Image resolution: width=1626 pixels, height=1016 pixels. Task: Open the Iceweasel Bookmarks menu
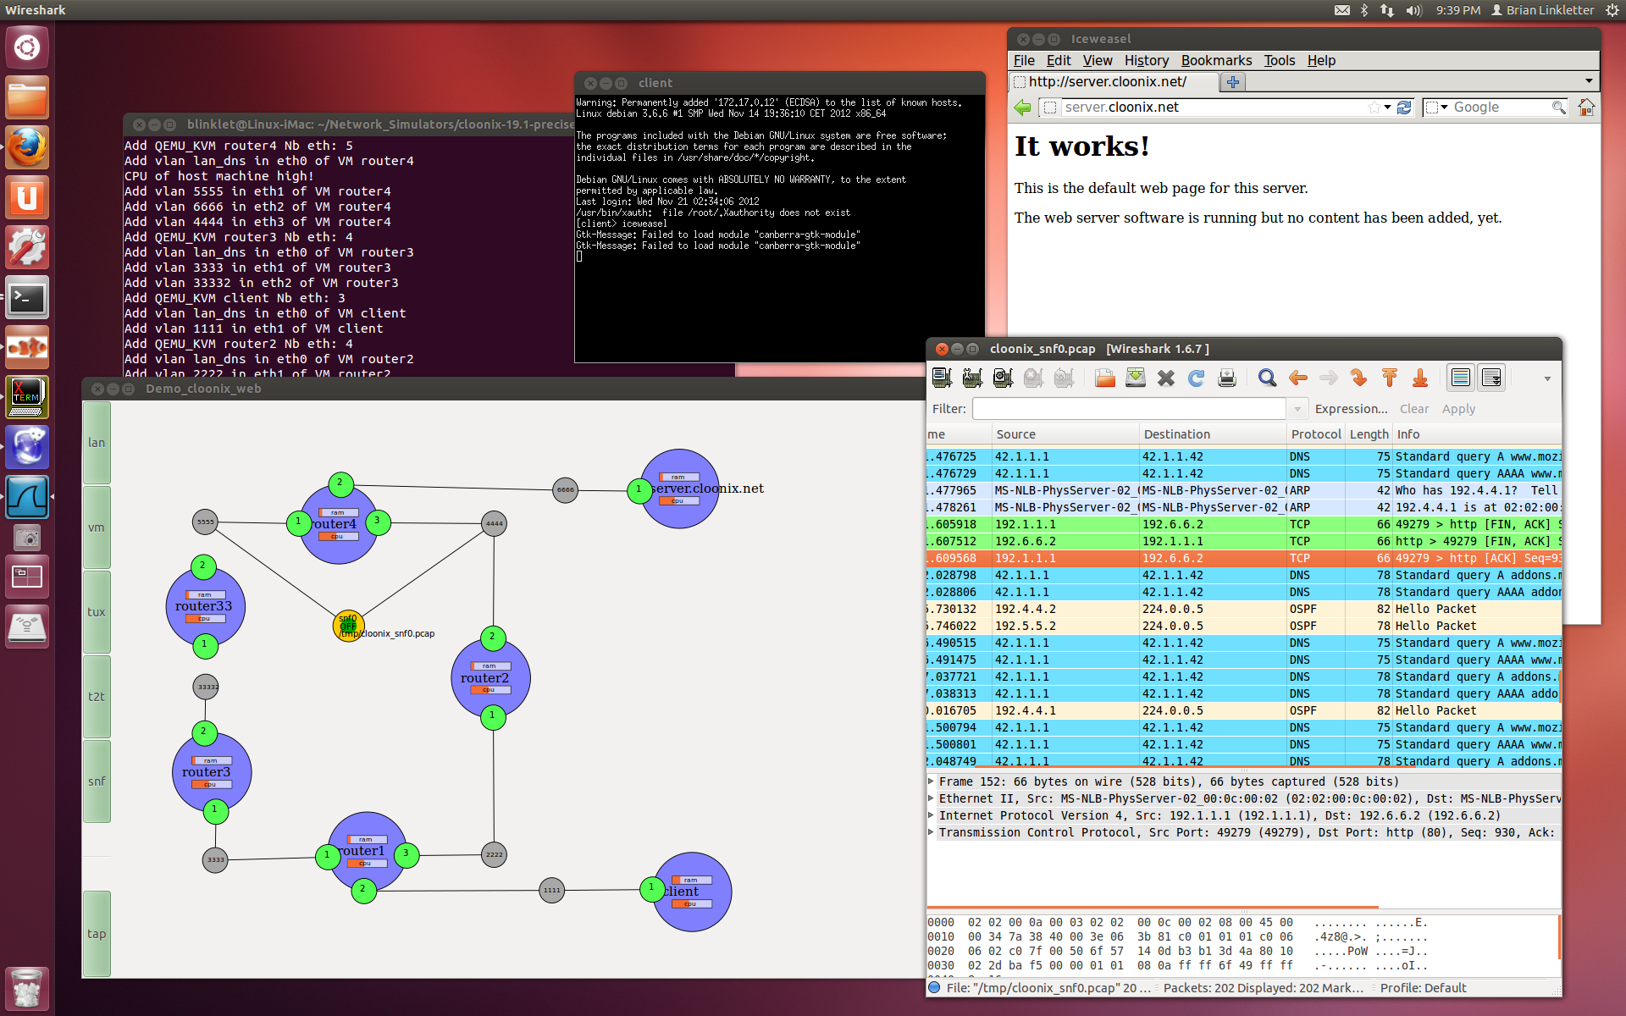1216,60
